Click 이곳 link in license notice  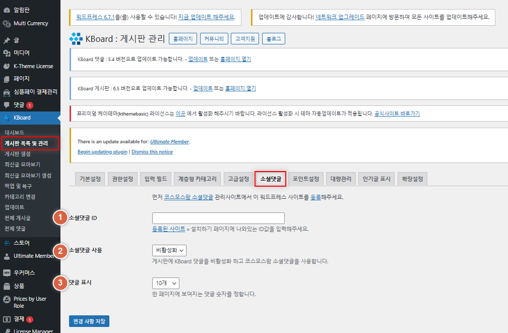coord(180,114)
